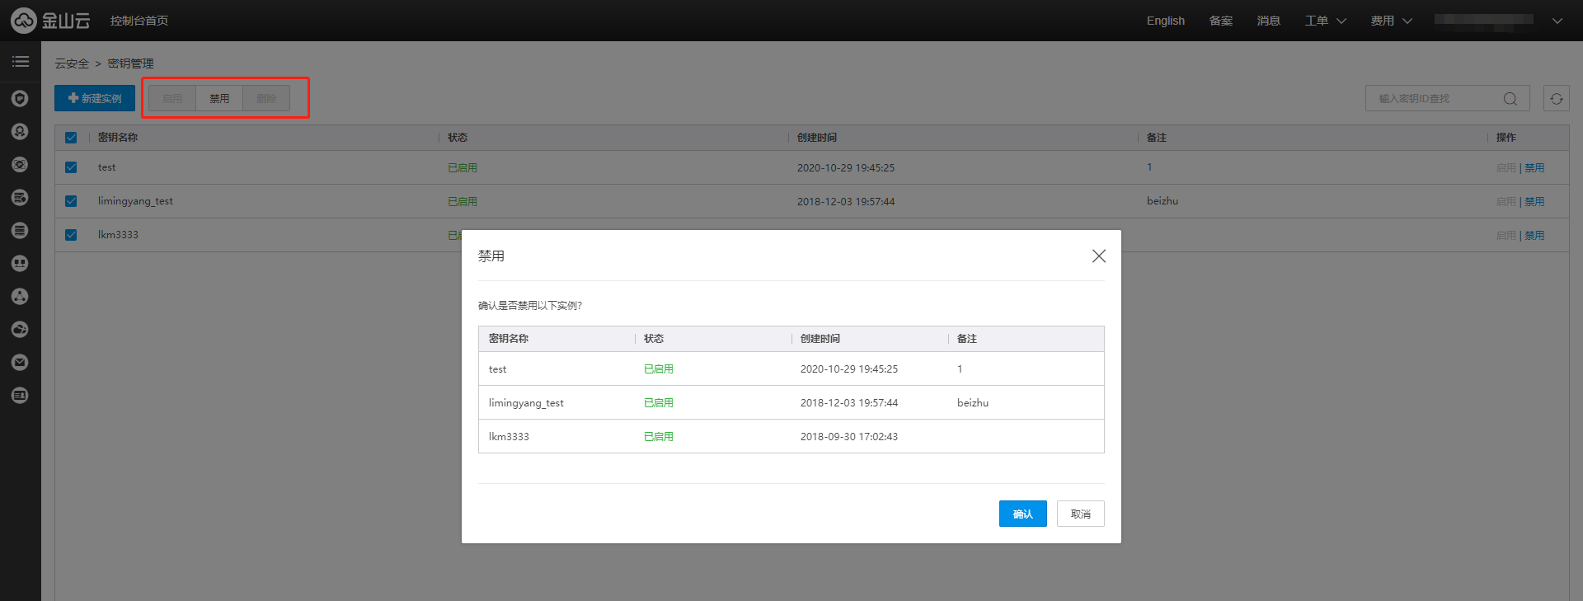Click the 取消 button in the dialog

(1080, 514)
